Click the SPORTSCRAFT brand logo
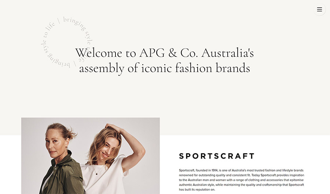Viewport: 330px width, 194px height. pos(217,156)
